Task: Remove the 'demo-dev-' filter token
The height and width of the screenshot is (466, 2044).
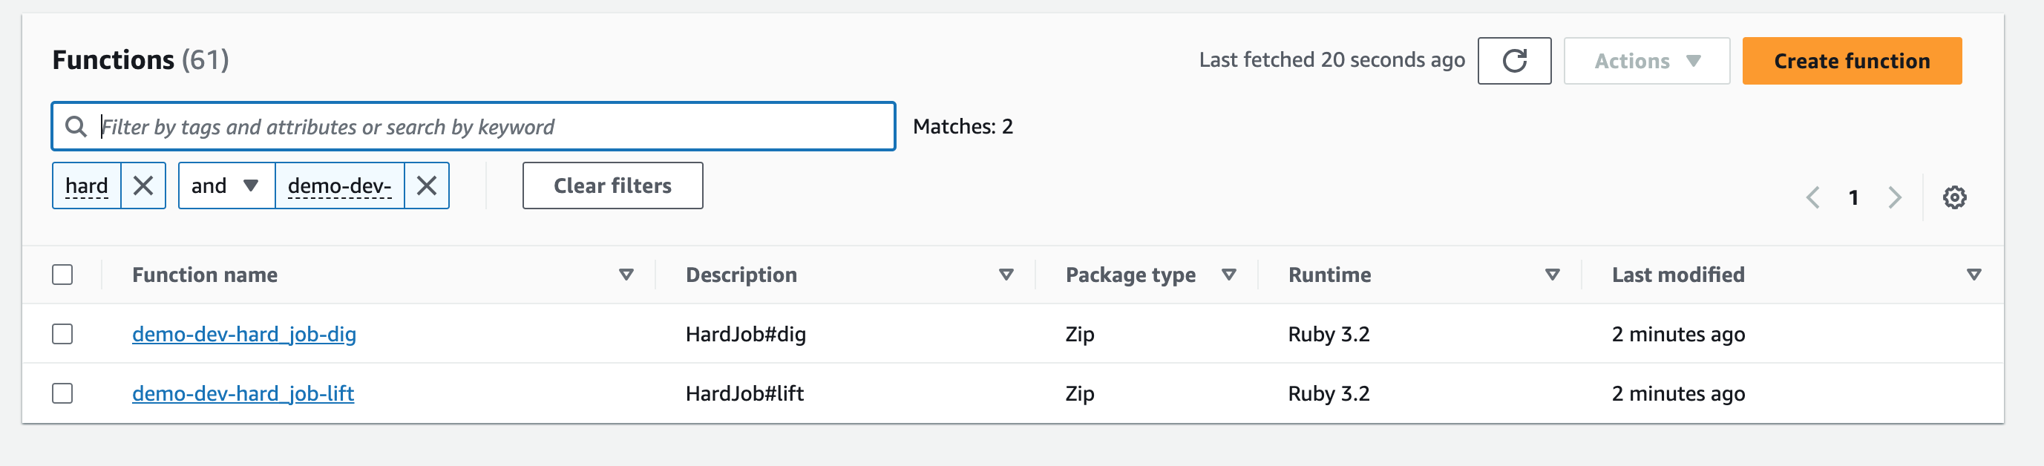Action: coord(426,186)
